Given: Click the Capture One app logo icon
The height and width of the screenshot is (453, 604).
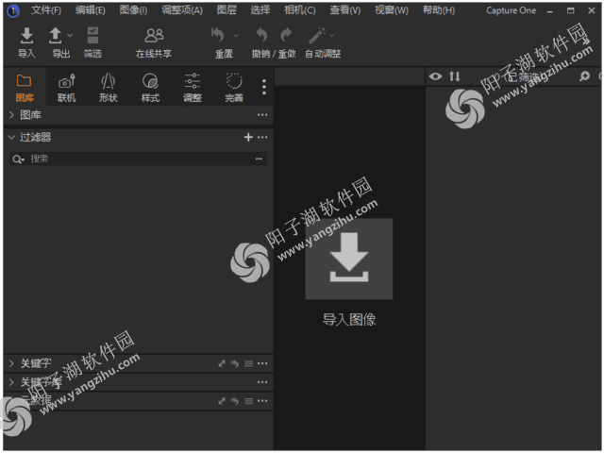Looking at the screenshot, I should [13, 11].
